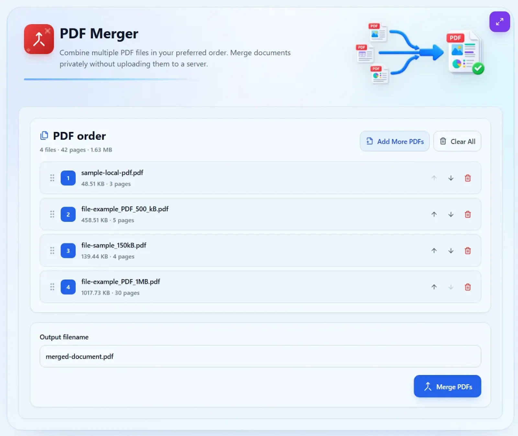This screenshot has height=436, width=518.
Task: Click drag handle for file-example_PDF_1MB.pdf
Action: coord(52,287)
